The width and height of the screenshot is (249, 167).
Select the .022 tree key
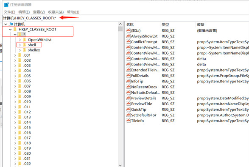(27, 164)
